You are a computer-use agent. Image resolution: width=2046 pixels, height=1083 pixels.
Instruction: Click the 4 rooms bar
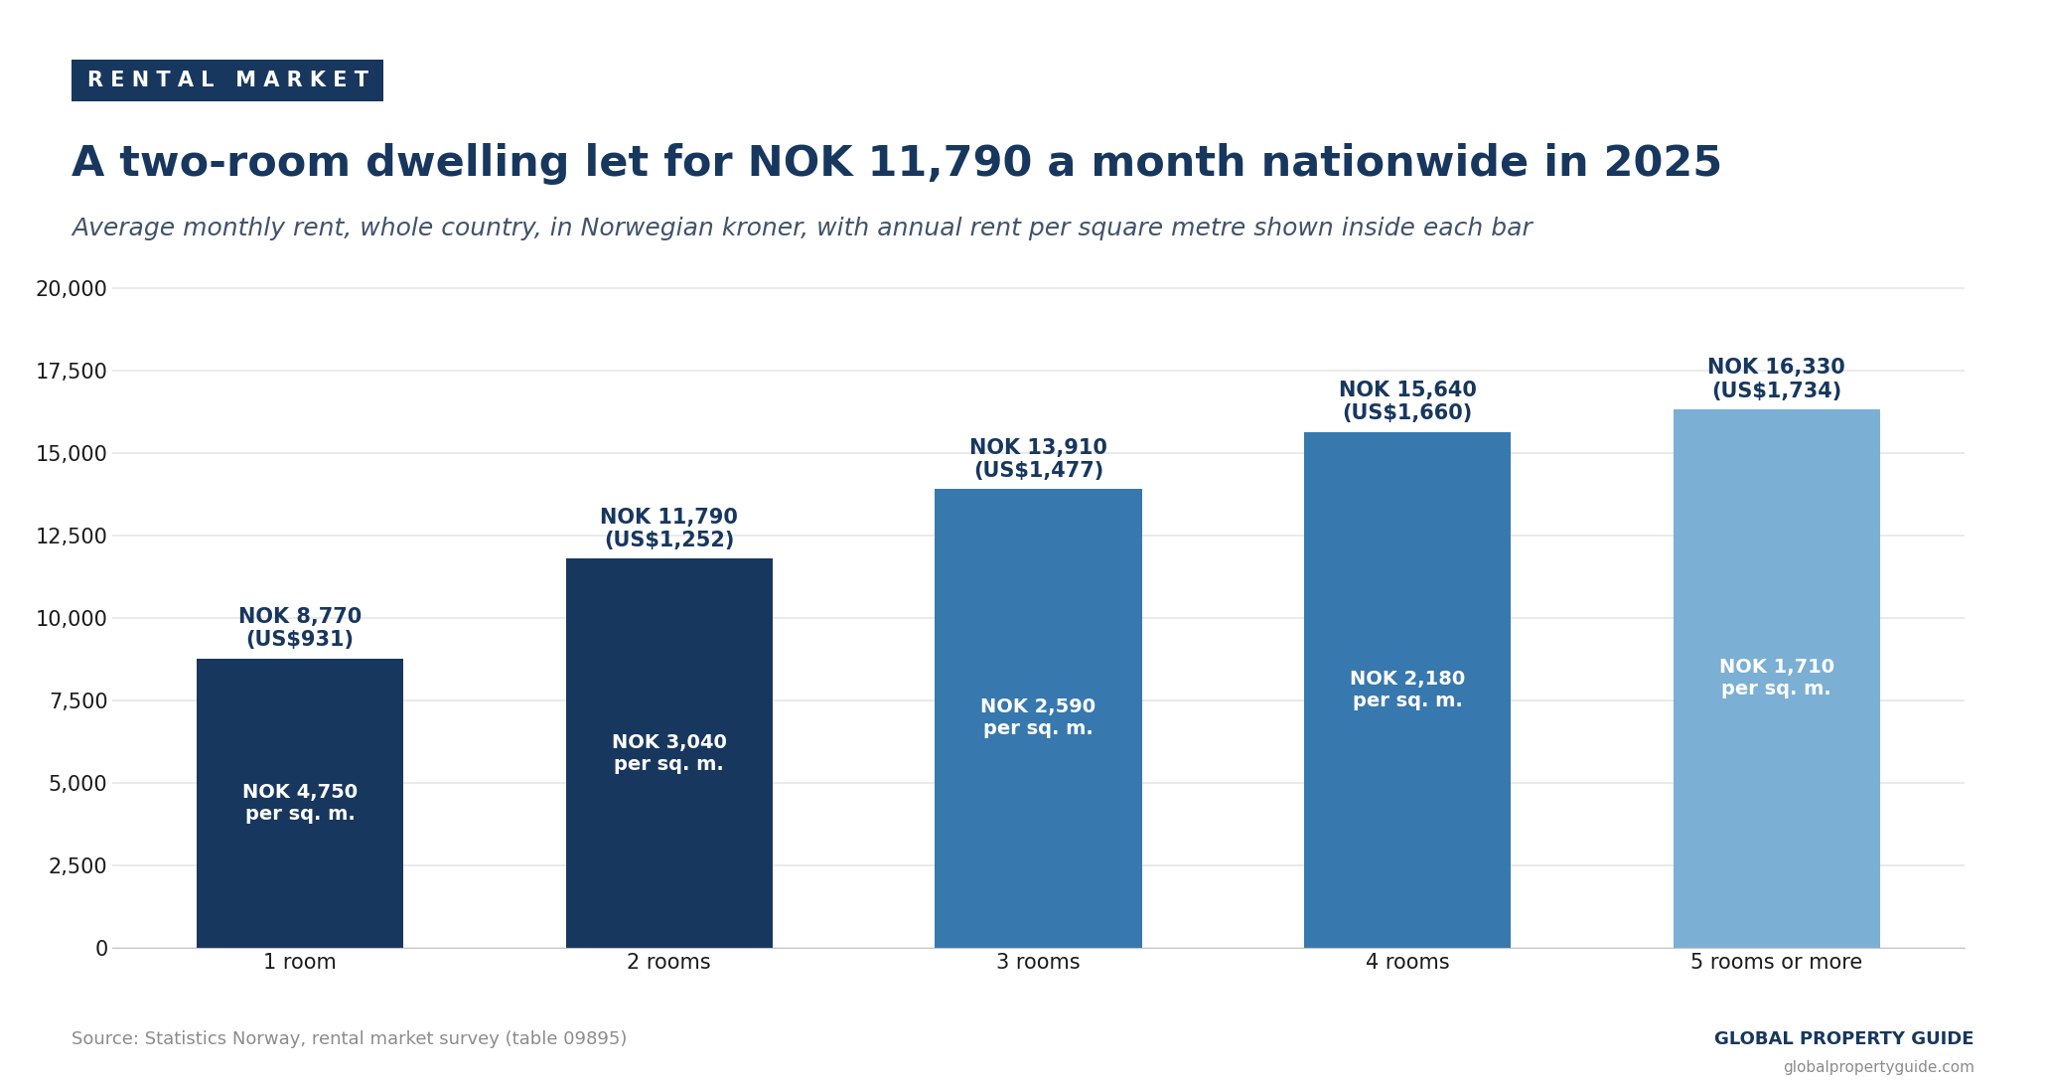pyautogui.click(x=1407, y=690)
